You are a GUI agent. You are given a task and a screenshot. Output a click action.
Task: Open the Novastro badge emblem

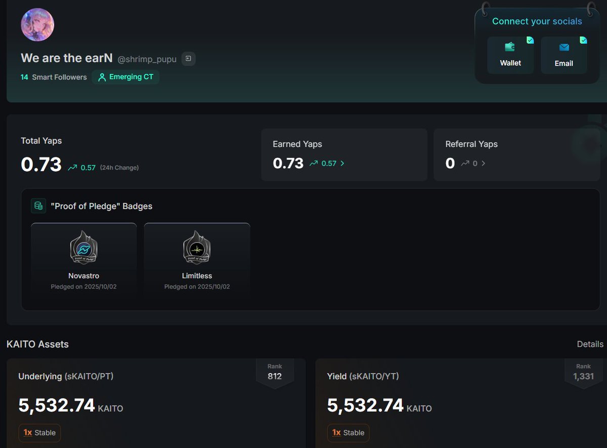(83, 247)
